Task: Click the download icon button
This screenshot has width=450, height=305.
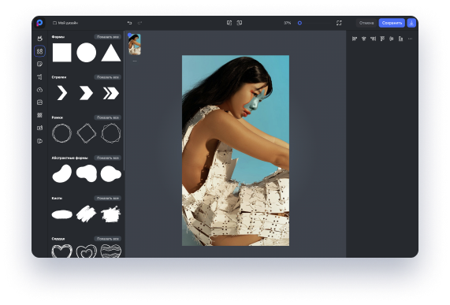Action: click(x=411, y=23)
